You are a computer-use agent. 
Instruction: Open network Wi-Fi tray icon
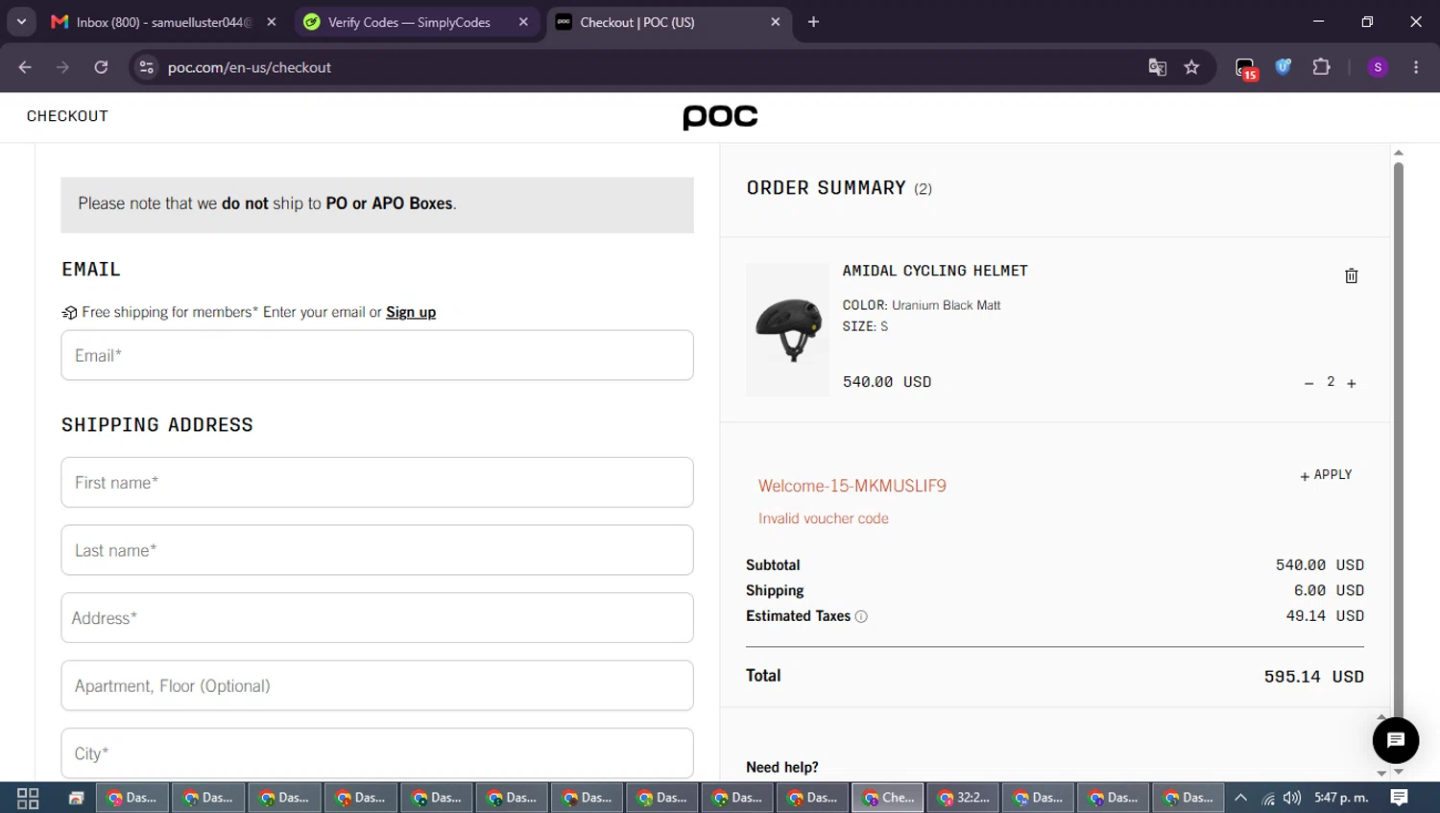pos(1268,798)
